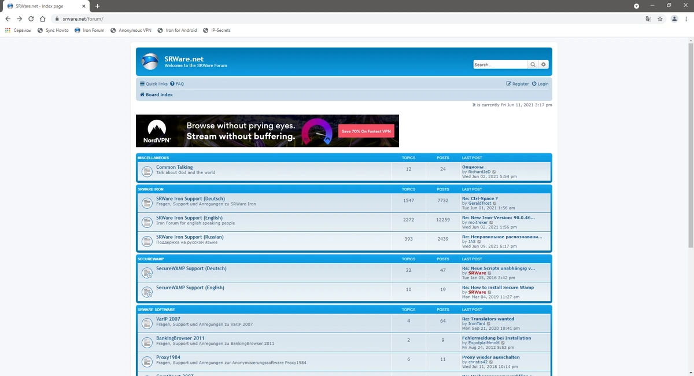Image resolution: width=694 pixels, height=376 pixels.
Task: Open VarIP 2007 forum
Action: (x=168, y=319)
